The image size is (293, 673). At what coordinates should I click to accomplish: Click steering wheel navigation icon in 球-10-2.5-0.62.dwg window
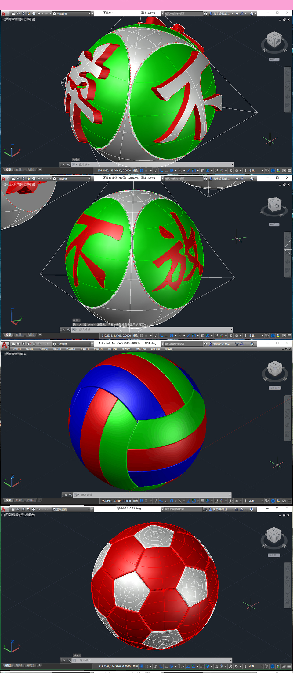click(x=288, y=569)
